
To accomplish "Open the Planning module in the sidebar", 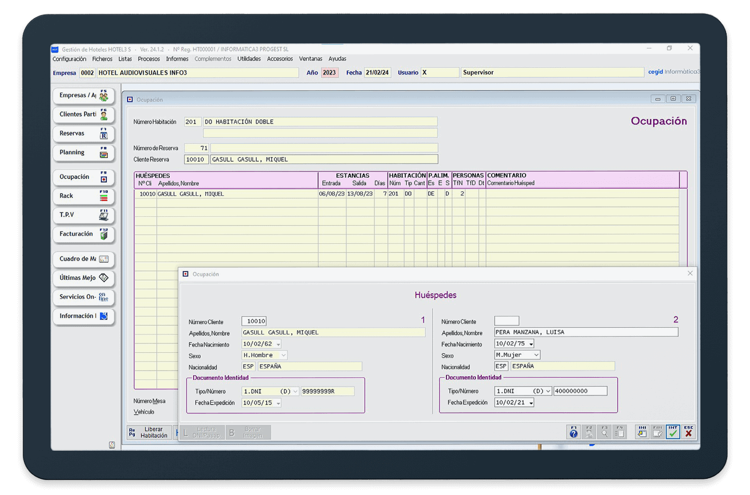I will (x=83, y=153).
